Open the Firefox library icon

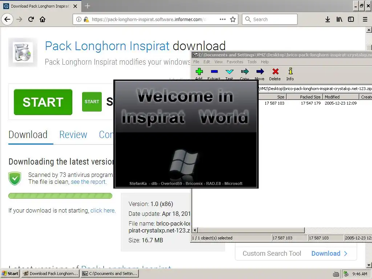click(x=339, y=19)
